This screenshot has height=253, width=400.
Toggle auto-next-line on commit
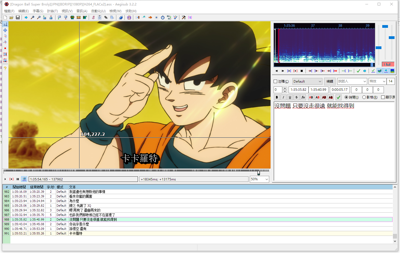380,71
